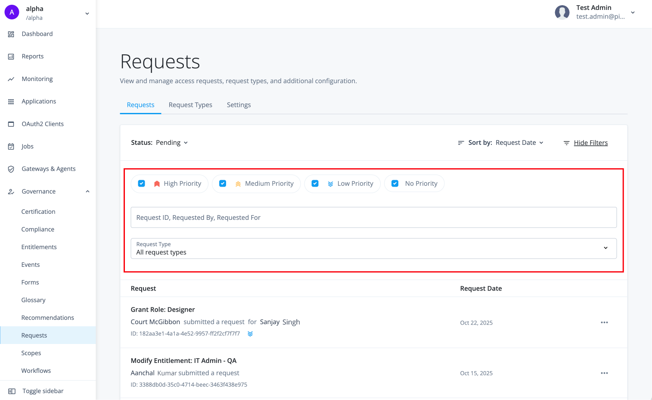Open the Request Type dropdown showing All request types

373,248
